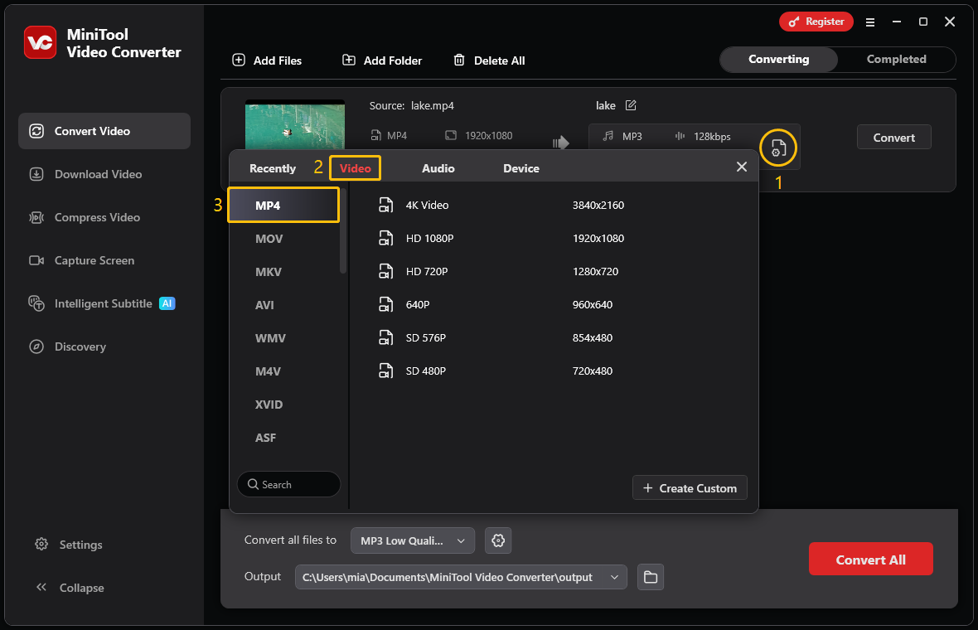Select MOV in the format list

click(x=269, y=238)
